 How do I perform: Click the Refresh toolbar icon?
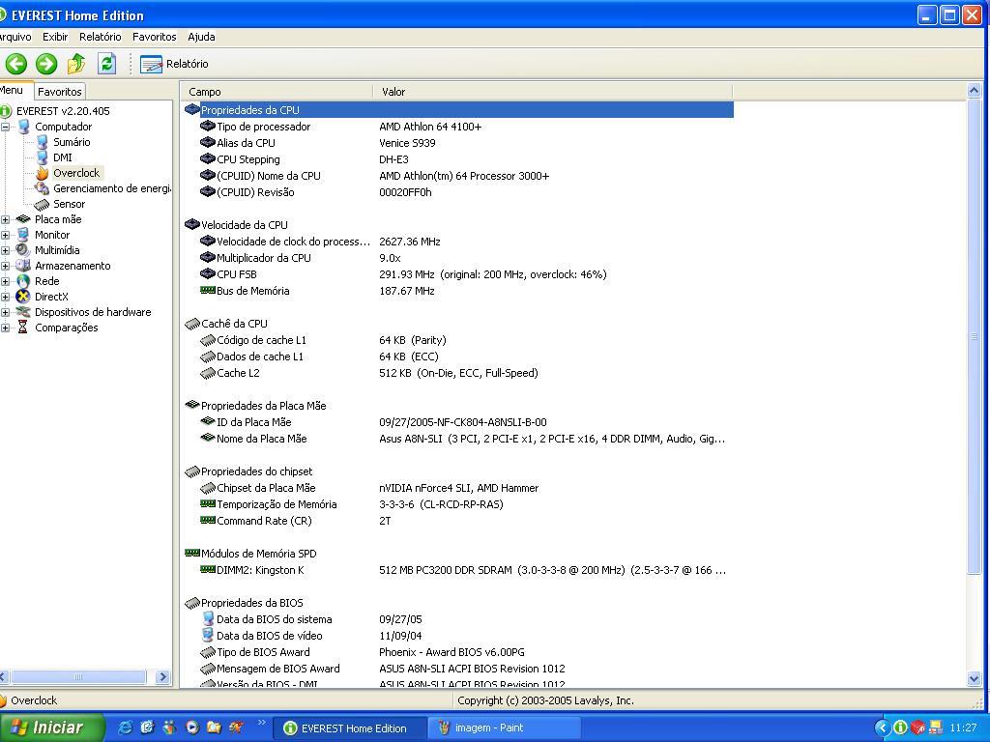click(x=106, y=64)
